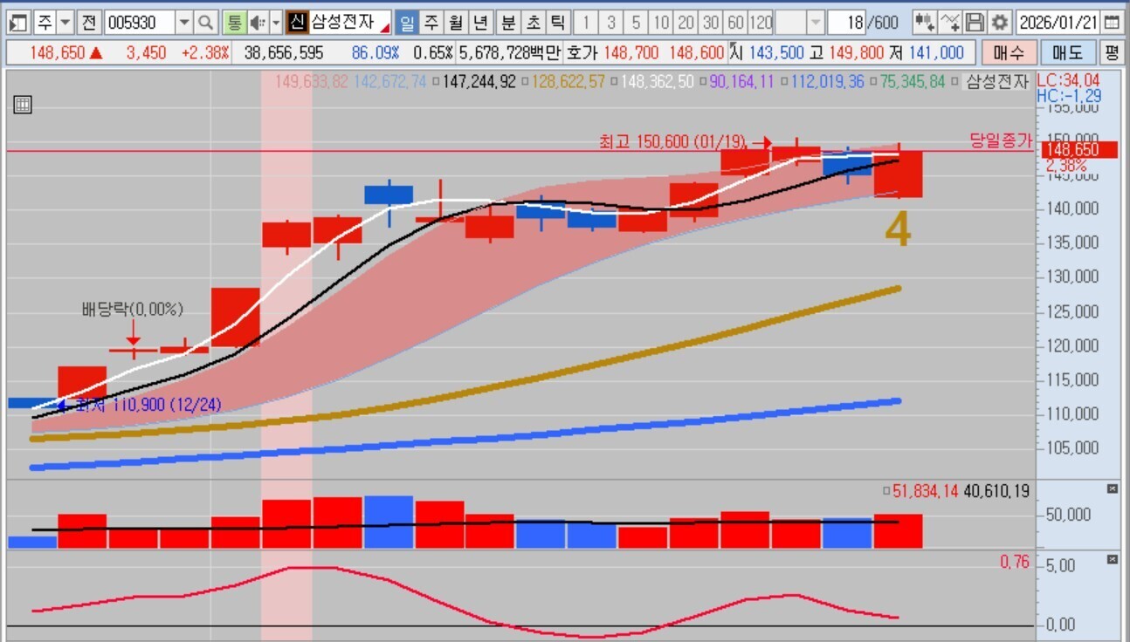Switch to the 년 yearly period tab
This screenshot has height=642, width=1130.
click(480, 22)
